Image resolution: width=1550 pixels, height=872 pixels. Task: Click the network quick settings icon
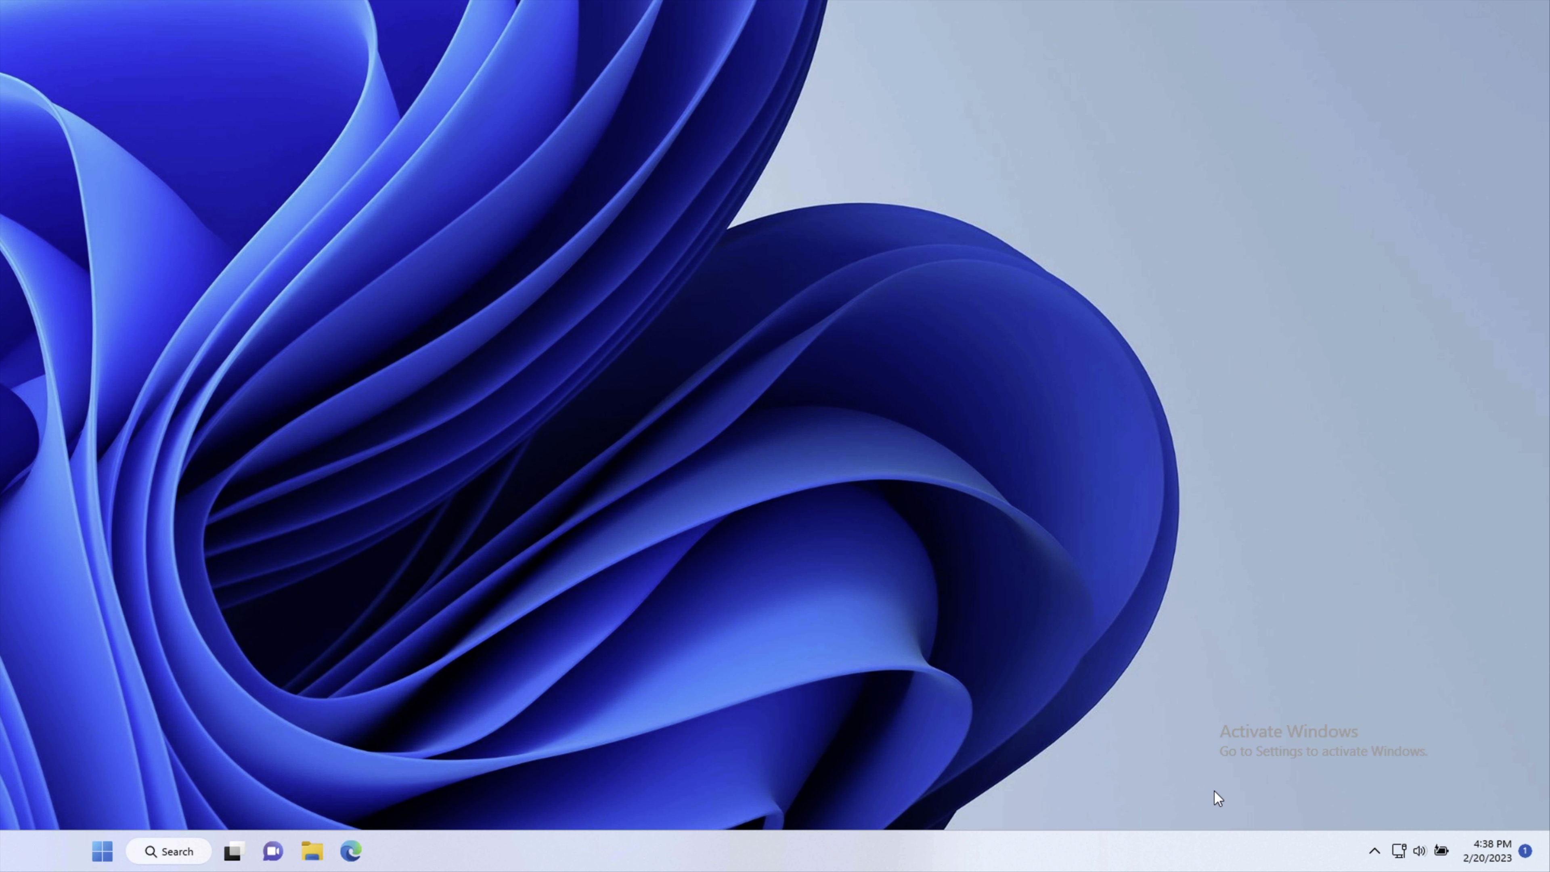point(1399,851)
